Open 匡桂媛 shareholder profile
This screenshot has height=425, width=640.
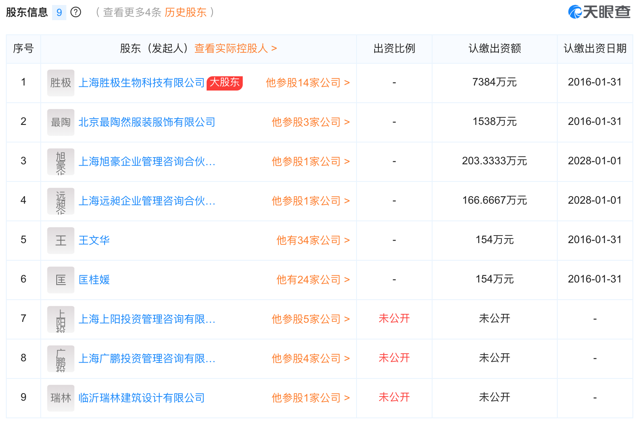coord(94,280)
